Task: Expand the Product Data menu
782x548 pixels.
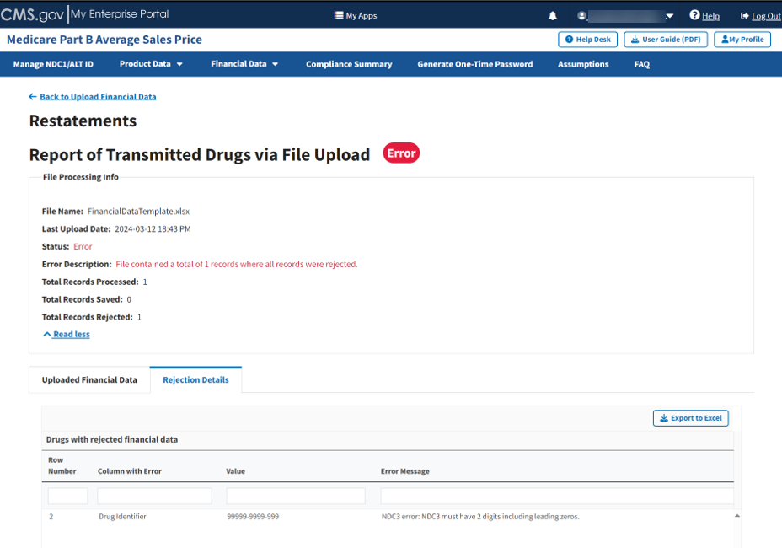Action: [x=151, y=64]
